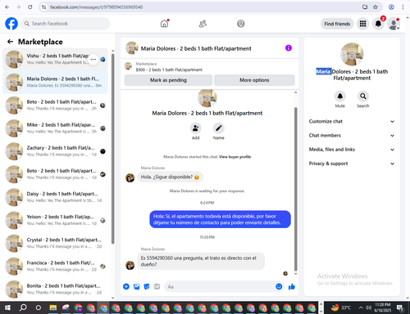Click Maria Dolores avatar beside last message
Image resolution: width=410 pixels, height=314 pixels.
click(130, 265)
